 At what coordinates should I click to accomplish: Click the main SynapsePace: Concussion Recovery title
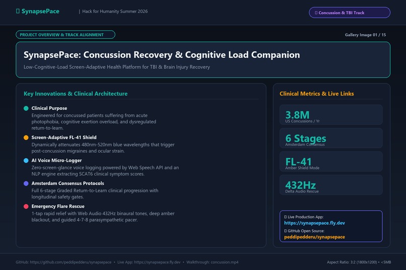pyautogui.click(x=162, y=55)
